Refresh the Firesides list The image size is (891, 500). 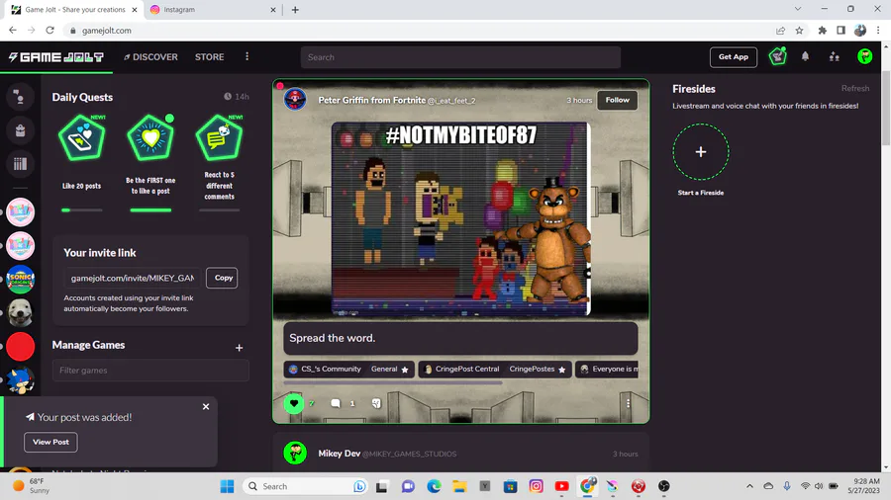click(855, 88)
